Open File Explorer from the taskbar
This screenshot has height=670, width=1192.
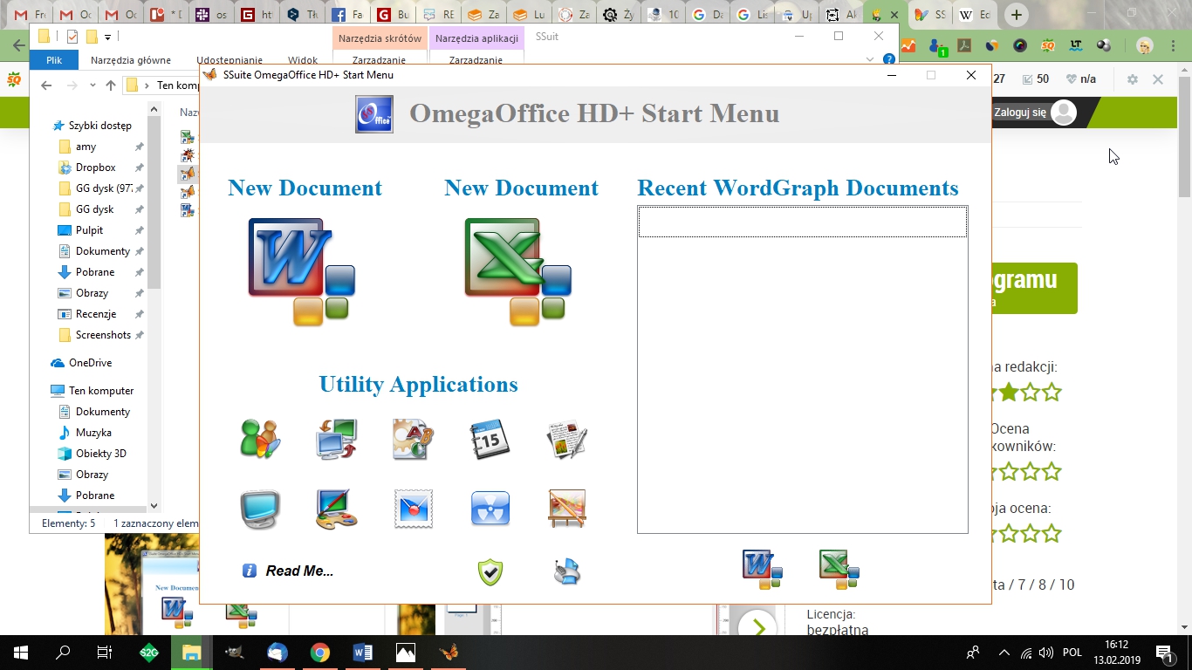(191, 652)
